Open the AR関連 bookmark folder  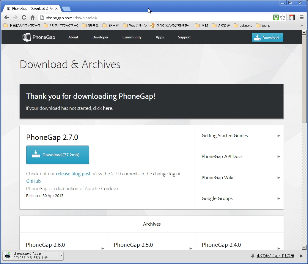coord(221,26)
